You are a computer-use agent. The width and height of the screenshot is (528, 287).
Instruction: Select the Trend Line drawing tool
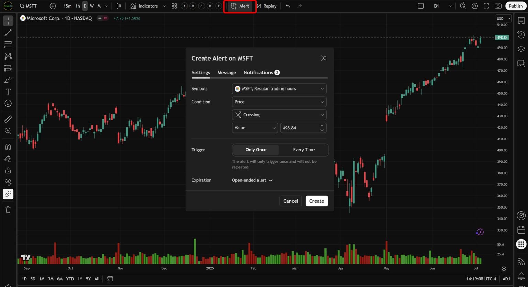pyautogui.click(x=8, y=33)
